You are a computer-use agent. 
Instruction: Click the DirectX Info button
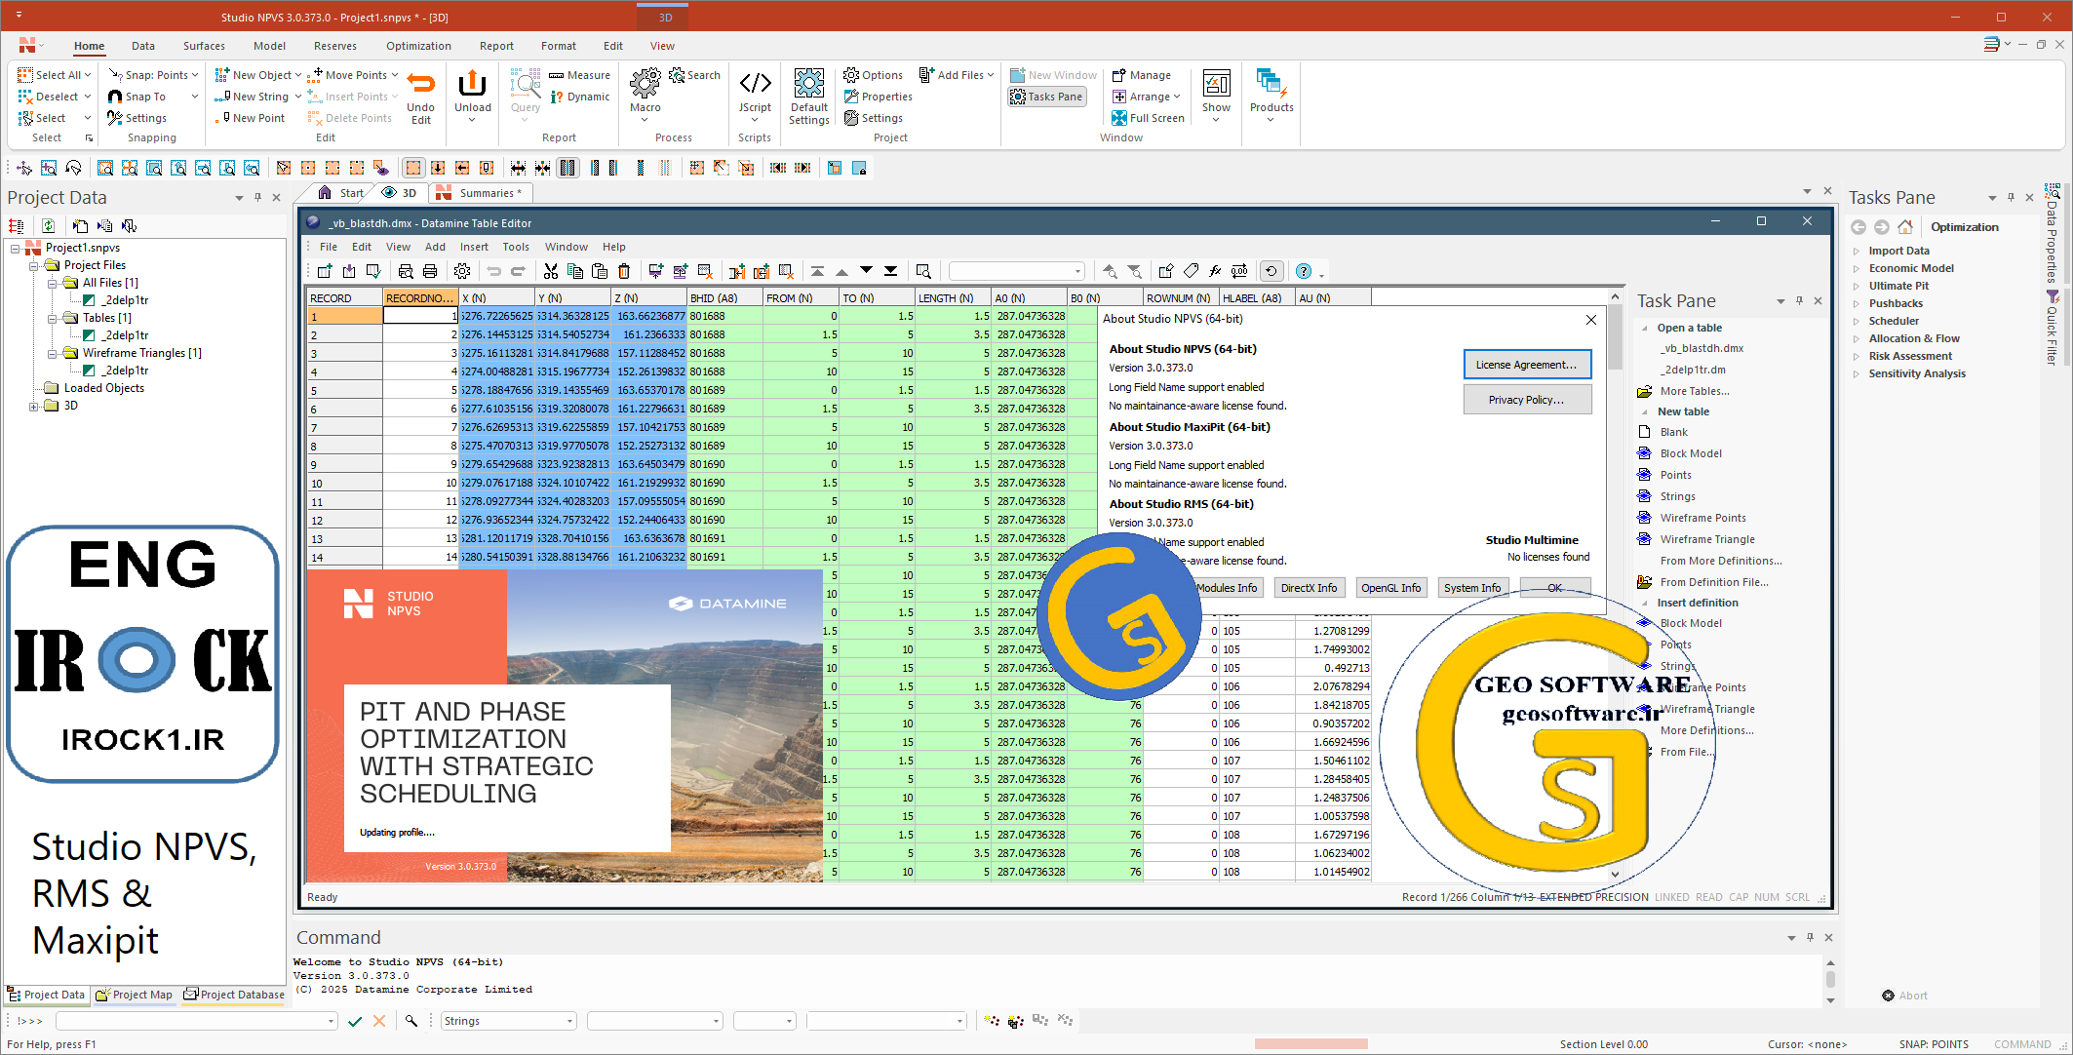pyautogui.click(x=1309, y=588)
